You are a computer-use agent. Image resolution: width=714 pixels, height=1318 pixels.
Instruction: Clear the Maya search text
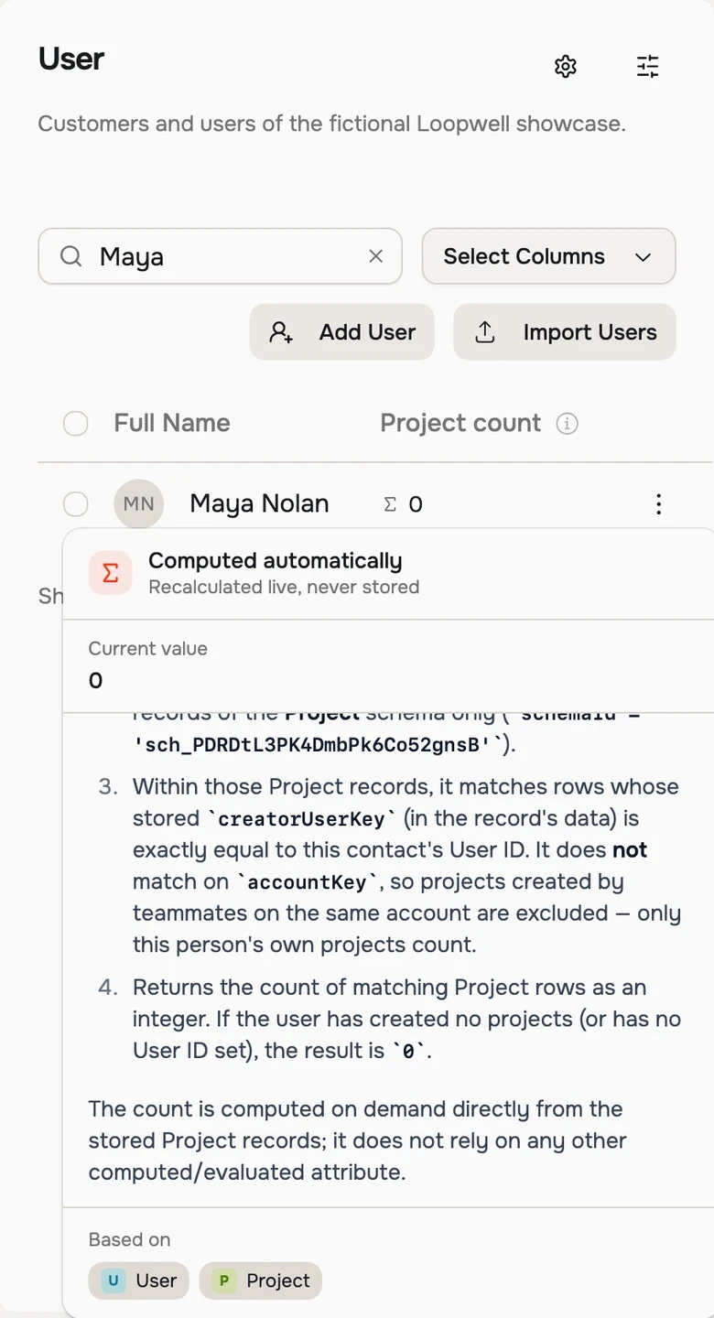375,256
